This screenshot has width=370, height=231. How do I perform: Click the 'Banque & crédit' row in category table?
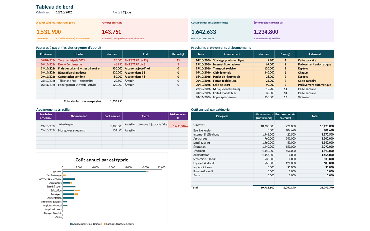click(262, 171)
